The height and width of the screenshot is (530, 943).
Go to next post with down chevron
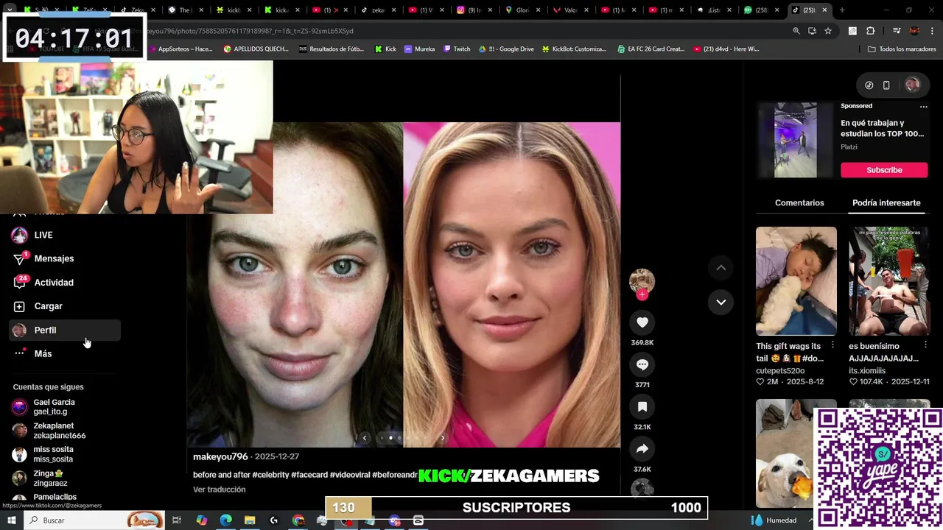[x=721, y=302]
